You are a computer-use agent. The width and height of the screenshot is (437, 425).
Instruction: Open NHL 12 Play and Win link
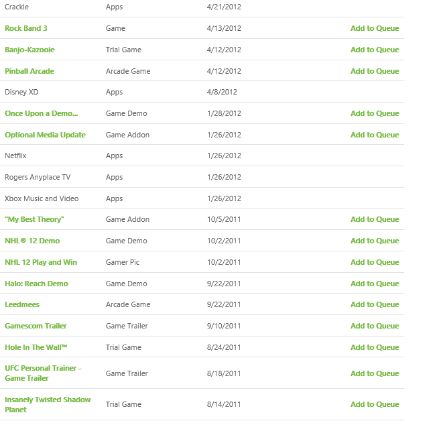pyautogui.click(x=41, y=262)
